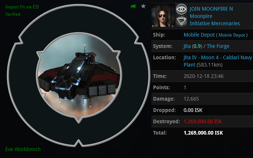Click the corporation eye logo

click(181, 9)
